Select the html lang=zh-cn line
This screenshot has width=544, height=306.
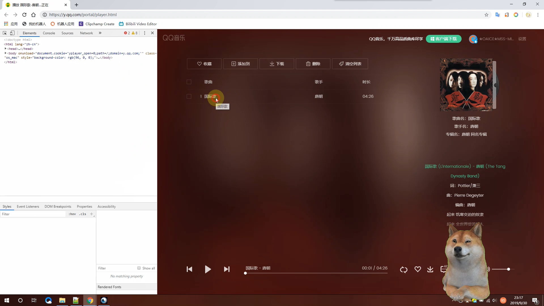22,44
